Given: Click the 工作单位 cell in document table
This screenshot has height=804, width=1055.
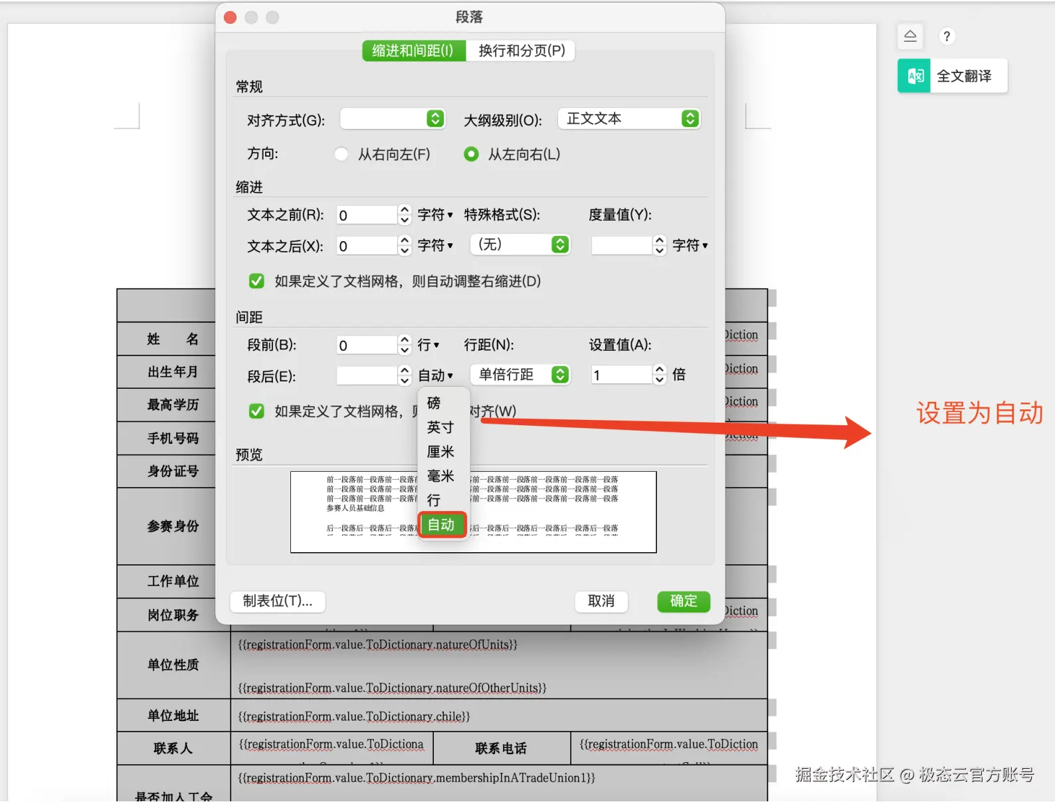Looking at the screenshot, I should click(x=167, y=581).
